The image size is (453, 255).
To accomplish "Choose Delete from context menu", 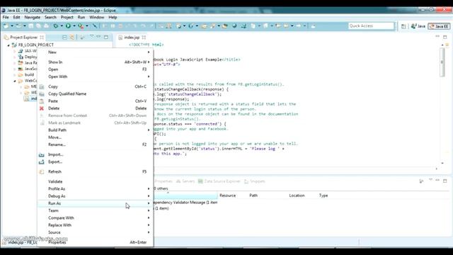I will (96, 108).
